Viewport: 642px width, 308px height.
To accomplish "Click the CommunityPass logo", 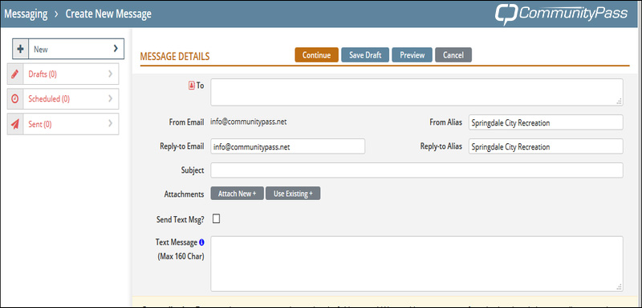I will [561, 14].
